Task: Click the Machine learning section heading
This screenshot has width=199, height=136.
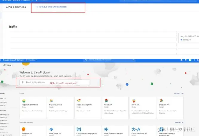Action: pos(26,123)
